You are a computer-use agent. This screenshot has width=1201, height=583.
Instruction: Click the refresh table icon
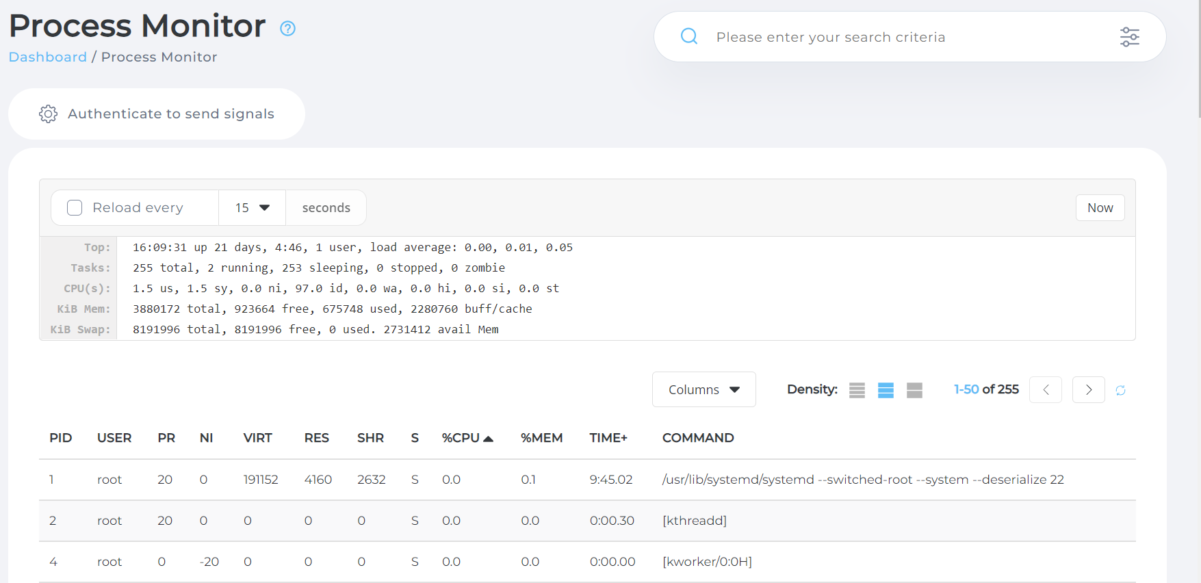pos(1120,390)
